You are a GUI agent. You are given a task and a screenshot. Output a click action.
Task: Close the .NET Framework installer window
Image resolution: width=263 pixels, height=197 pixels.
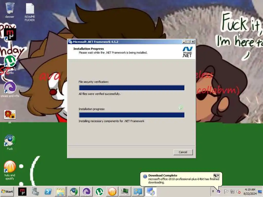193,42
